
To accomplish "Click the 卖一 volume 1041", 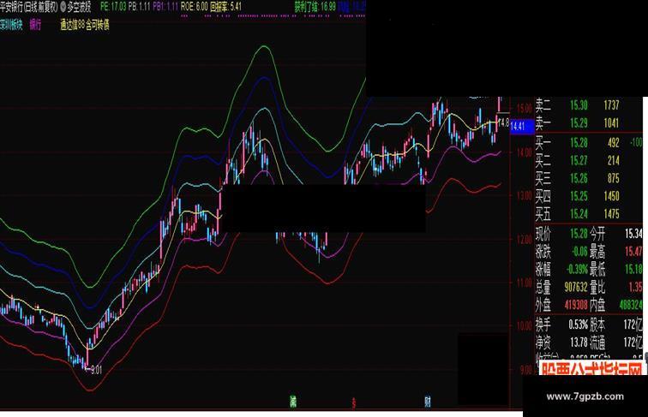I will coord(611,122).
